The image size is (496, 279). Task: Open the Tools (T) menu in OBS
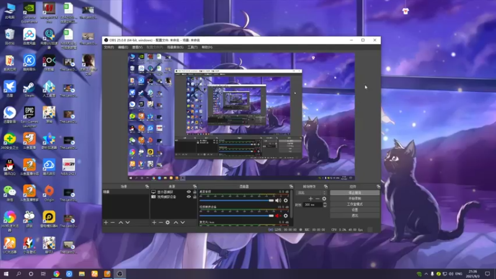point(192,47)
